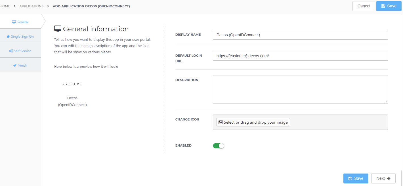Go to HOME in the breadcrumb
This screenshot has width=403, height=186.
coord(5,6)
